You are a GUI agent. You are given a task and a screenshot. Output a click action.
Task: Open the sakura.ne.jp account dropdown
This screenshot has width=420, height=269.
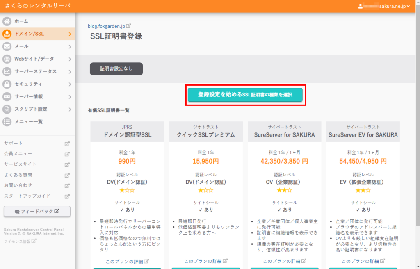[x=384, y=6]
